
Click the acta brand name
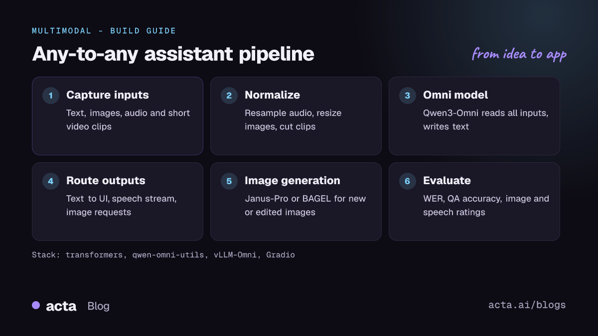61,306
